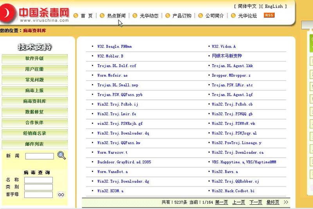Open the Worm.VaneBot.a entry
Viewport: 313px width, 209px height.
coord(112,172)
